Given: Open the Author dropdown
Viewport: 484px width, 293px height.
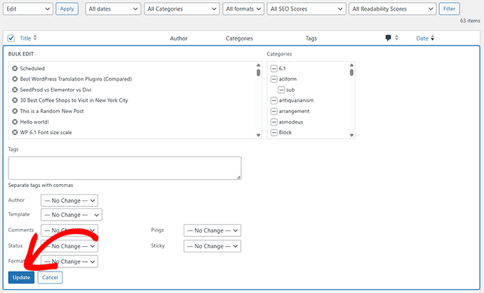Looking at the screenshot, I should point(69,201).
